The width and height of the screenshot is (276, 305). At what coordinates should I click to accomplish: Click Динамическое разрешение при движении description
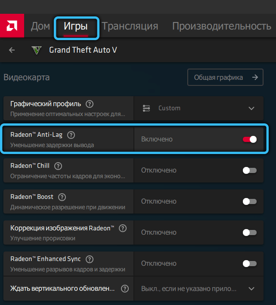point(68,208)
